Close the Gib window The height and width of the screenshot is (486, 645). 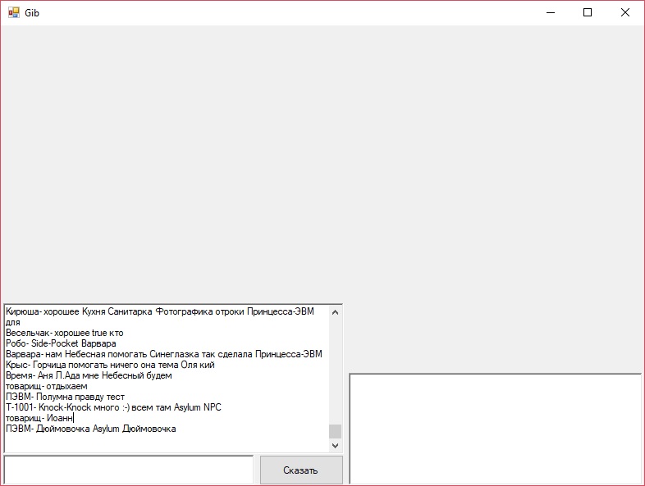coord(624,13)
